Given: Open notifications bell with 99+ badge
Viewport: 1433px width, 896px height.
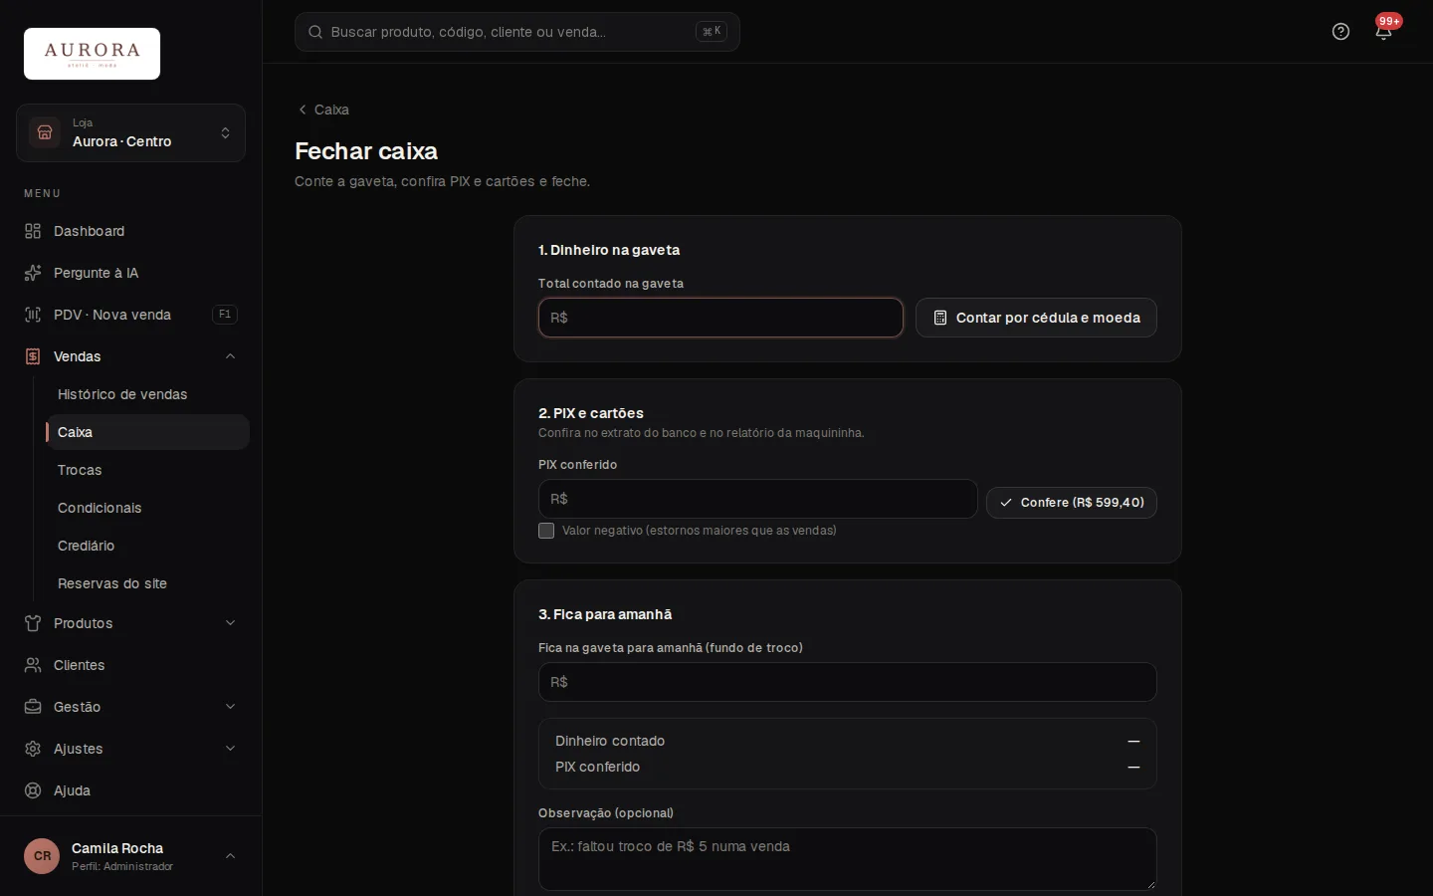Looking at the screenshot, I should [x=1383, y=32].
